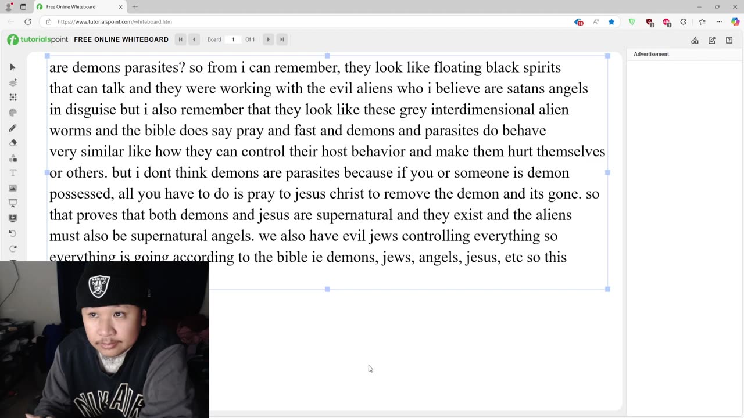Click top-center selection handle of text box
744x418 pixels.
pyautogui.click(x=327, y=56)
